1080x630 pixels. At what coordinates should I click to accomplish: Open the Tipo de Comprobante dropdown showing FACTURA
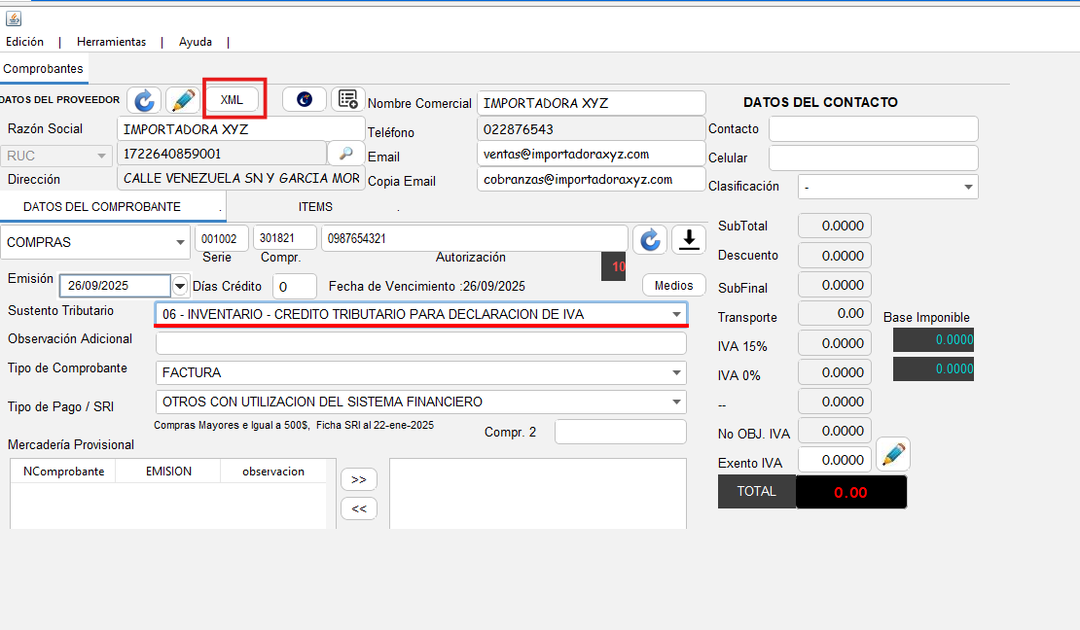click(676, 372)
